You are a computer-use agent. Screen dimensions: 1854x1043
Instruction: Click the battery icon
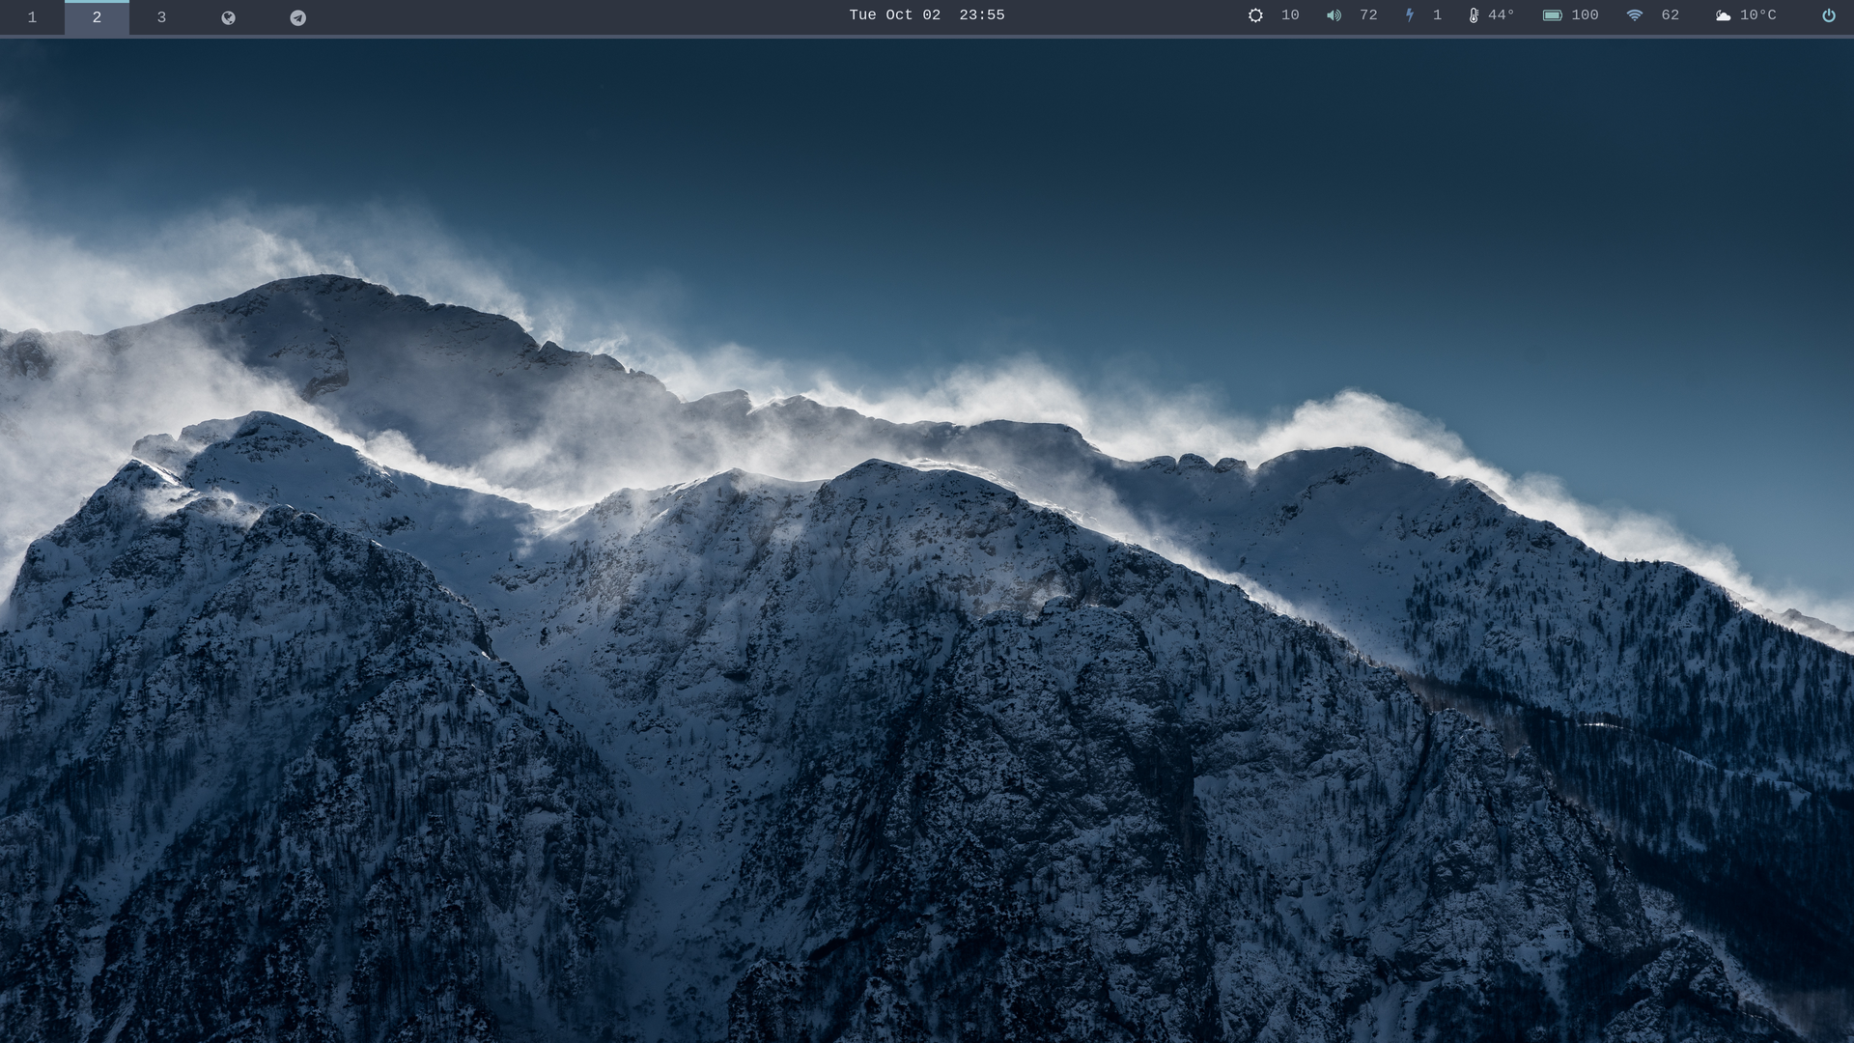tap(1552, 15)
